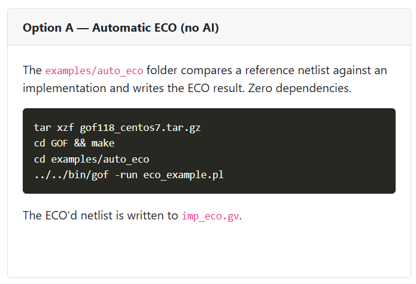Click the "cd examples/auto_eco" code line

92,159
